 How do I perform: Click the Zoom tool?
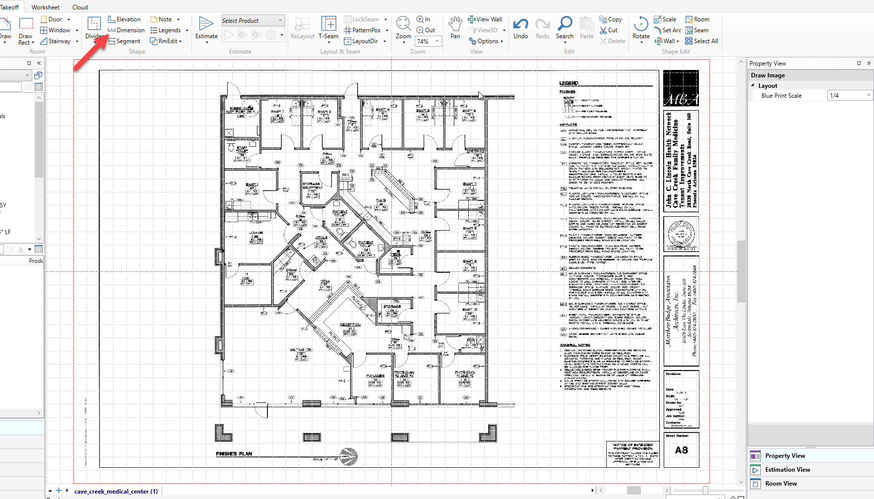coord(403,29)
